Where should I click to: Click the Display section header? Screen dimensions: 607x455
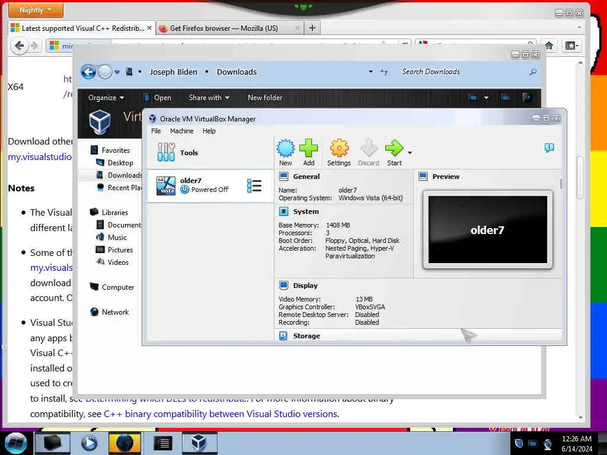tap(305, 286)
